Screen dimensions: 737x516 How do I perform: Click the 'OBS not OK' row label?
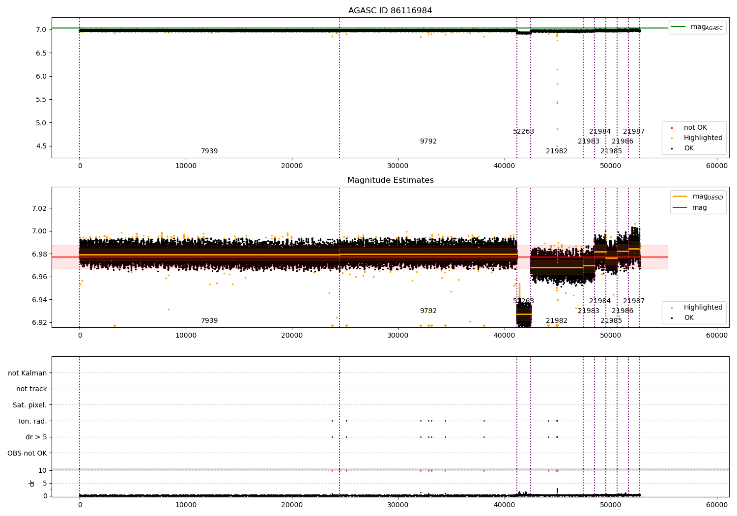pyautogui.click(x=27, y=453)
